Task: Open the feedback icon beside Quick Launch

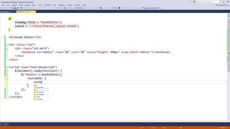Action: [194, 1]
